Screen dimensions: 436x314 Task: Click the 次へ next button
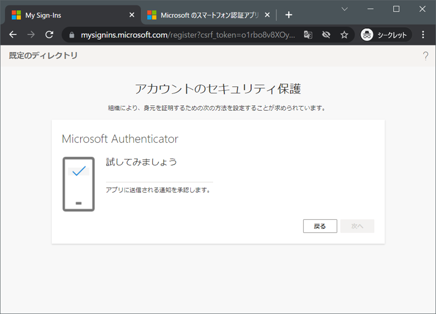[x=357, y=226]
